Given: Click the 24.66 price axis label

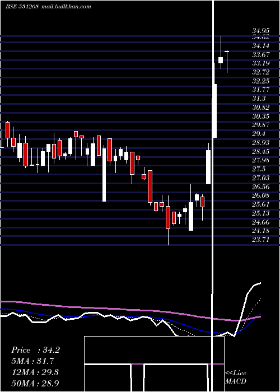Looking at the screenshot, I should point(261,222).
